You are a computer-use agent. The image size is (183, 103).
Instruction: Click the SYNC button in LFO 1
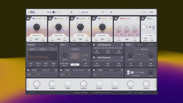[x=75, y=65]
